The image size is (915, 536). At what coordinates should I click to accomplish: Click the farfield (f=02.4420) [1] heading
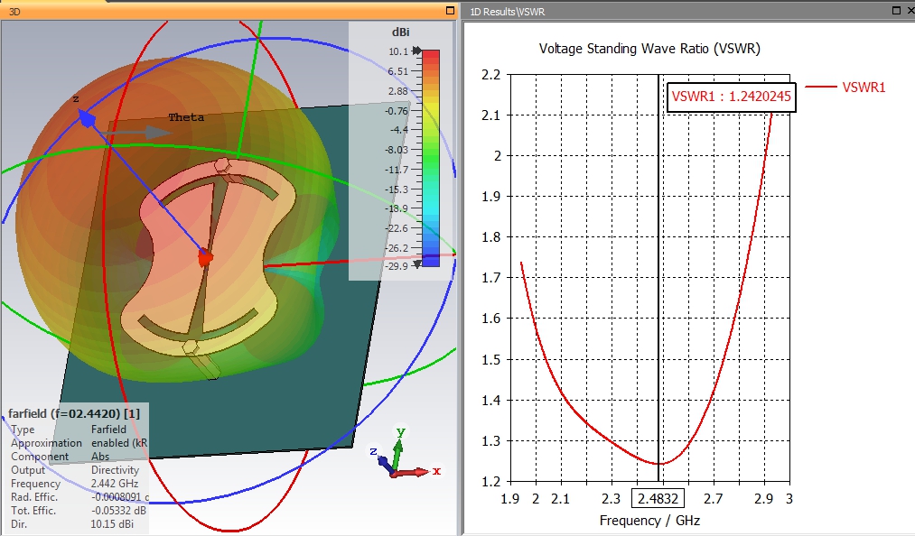coord(74,413)
